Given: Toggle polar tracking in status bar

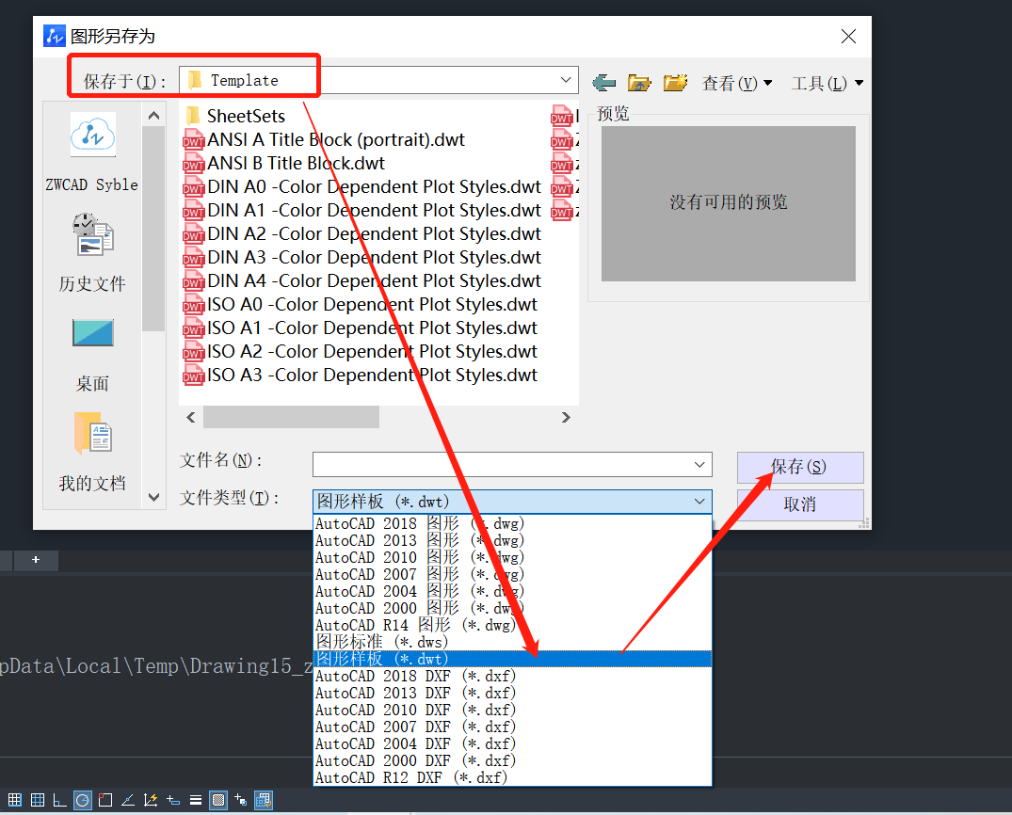Looking at the screenshot, I should coord(83,800).
